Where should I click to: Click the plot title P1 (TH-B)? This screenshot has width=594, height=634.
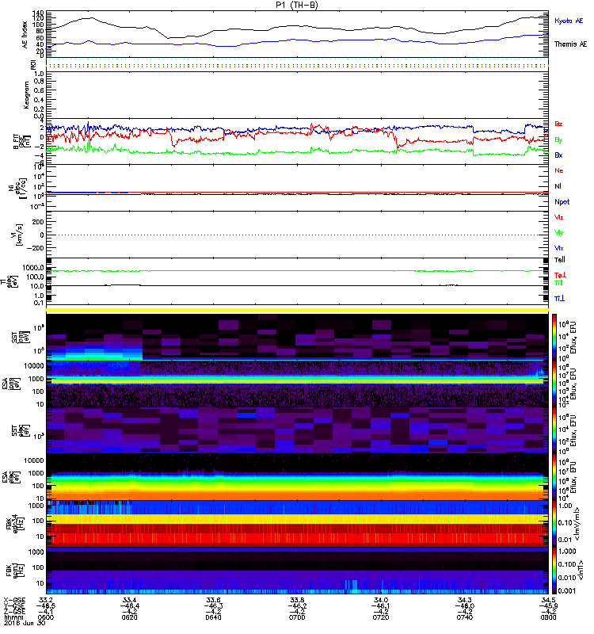(x=297, y=5)
